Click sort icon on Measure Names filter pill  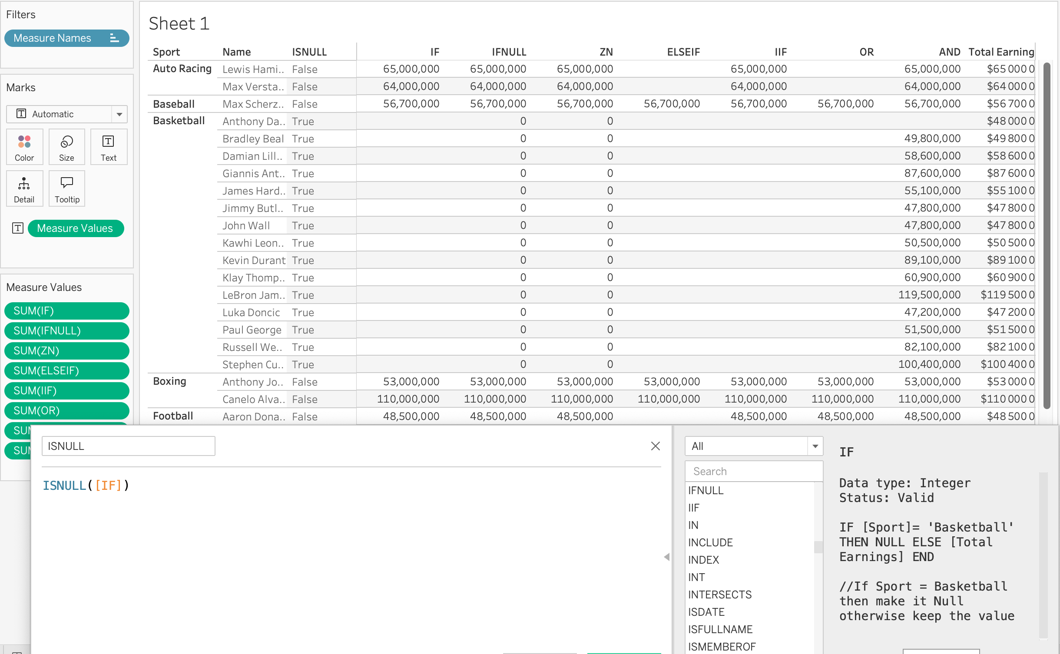click(114, 38)
